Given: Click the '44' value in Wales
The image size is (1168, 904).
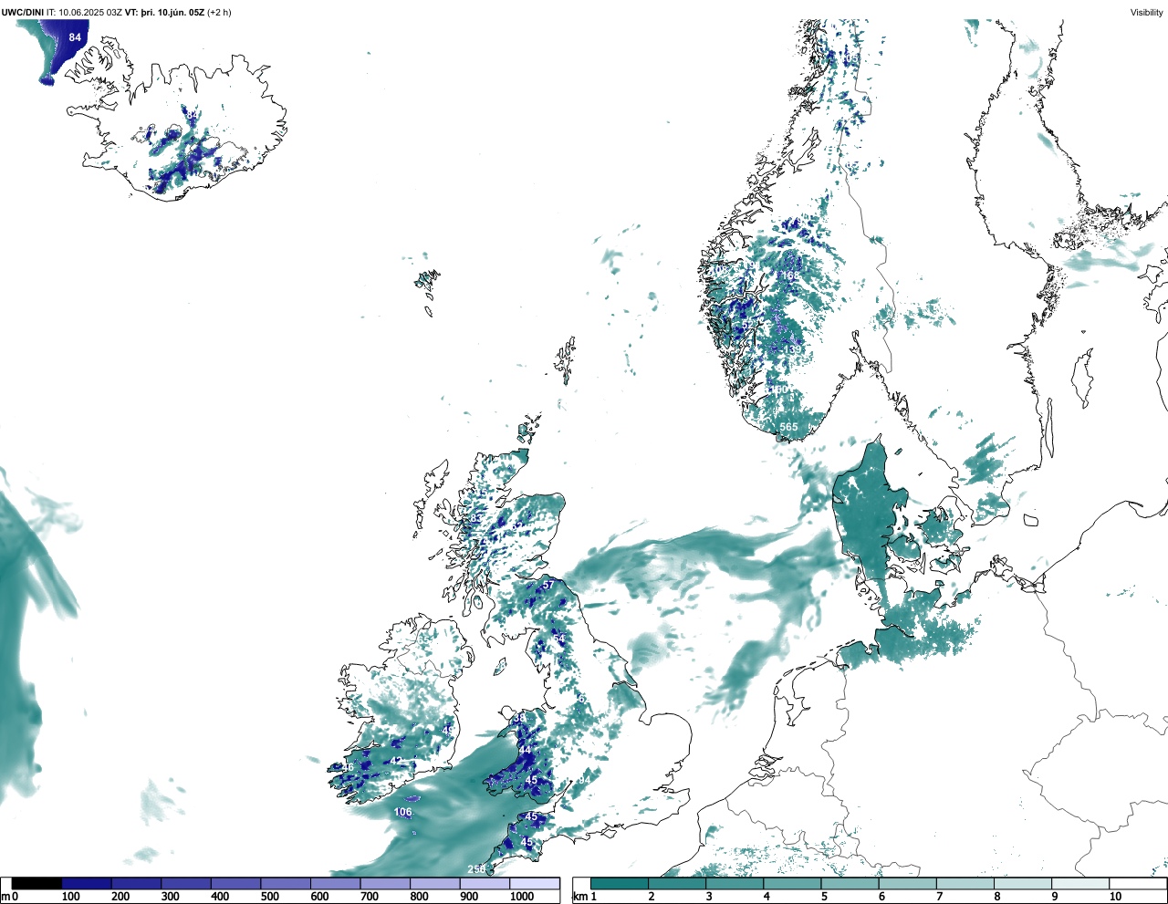Looking at the screenshot, I should pos(525,750).
